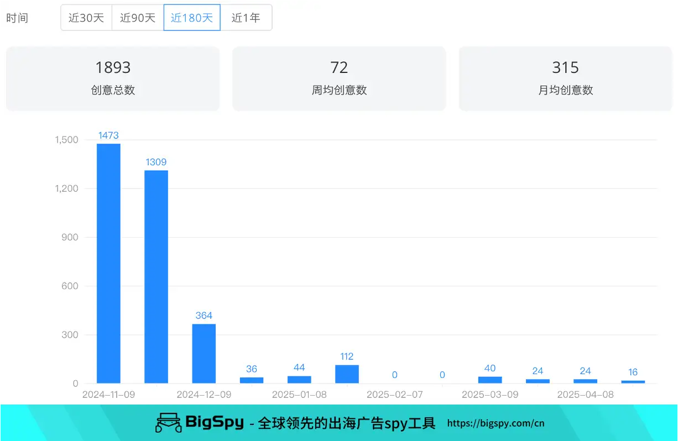Click the last bar labeled 16

(633, 382)
